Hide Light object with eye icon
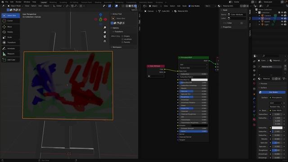 (x=282, y=24)
